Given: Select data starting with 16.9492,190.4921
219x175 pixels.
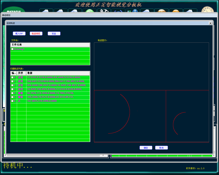Looking at the screenshot, I should 55,89.
